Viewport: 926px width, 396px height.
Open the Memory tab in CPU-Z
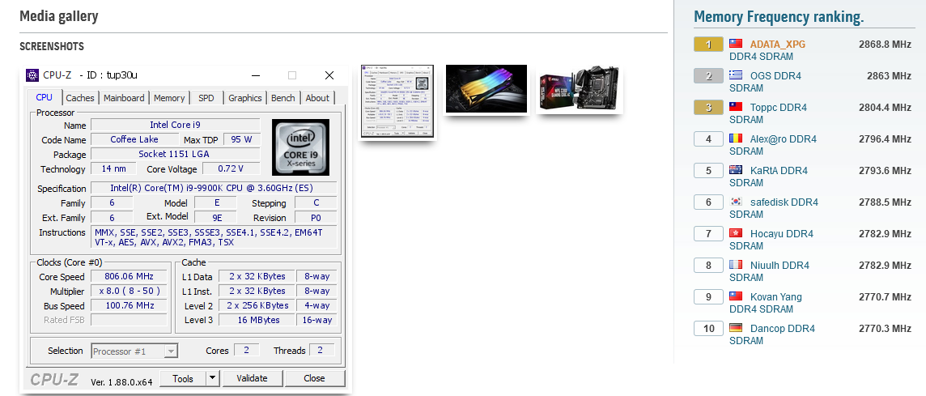pos(169,98)
